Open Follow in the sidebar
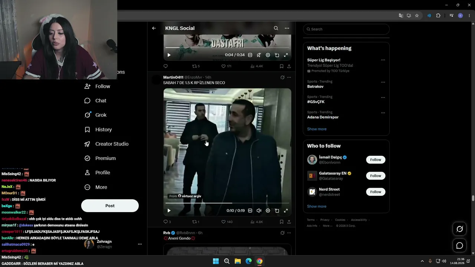Screen dimensions: 475x267 coord(97,86)
